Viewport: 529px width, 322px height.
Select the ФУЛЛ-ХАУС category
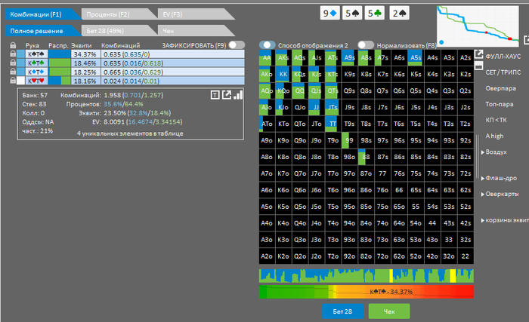(503, 57)
